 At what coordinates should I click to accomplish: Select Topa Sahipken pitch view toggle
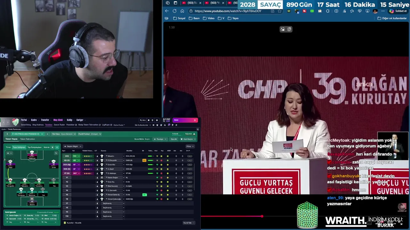19,147
